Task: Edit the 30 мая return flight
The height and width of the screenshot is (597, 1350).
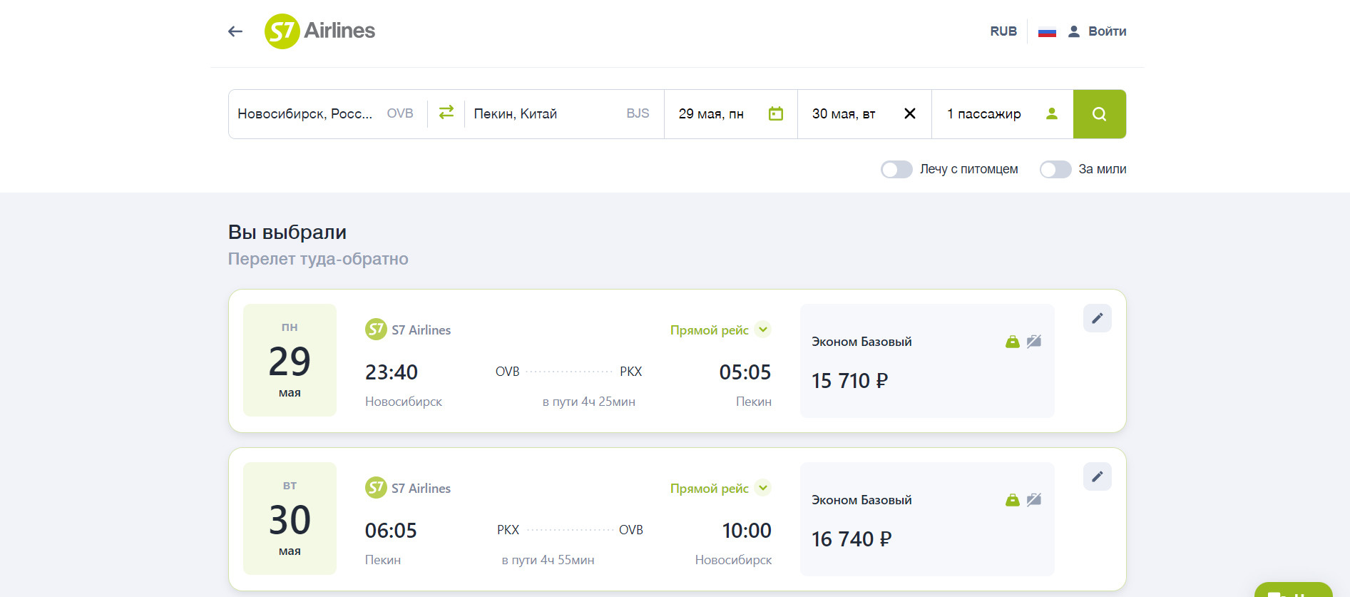Action: (x=1097, y=476)
